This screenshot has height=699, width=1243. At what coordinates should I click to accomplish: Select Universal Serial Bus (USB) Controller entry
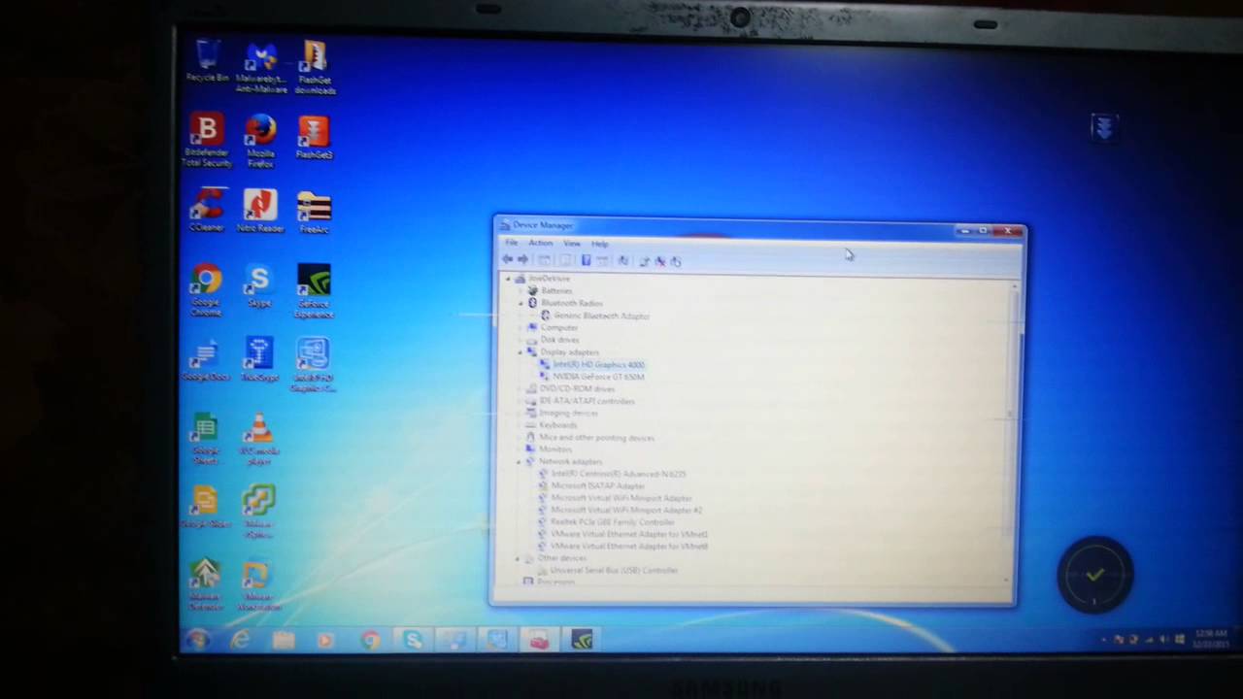pyautogui.click(x=614, y=570)
